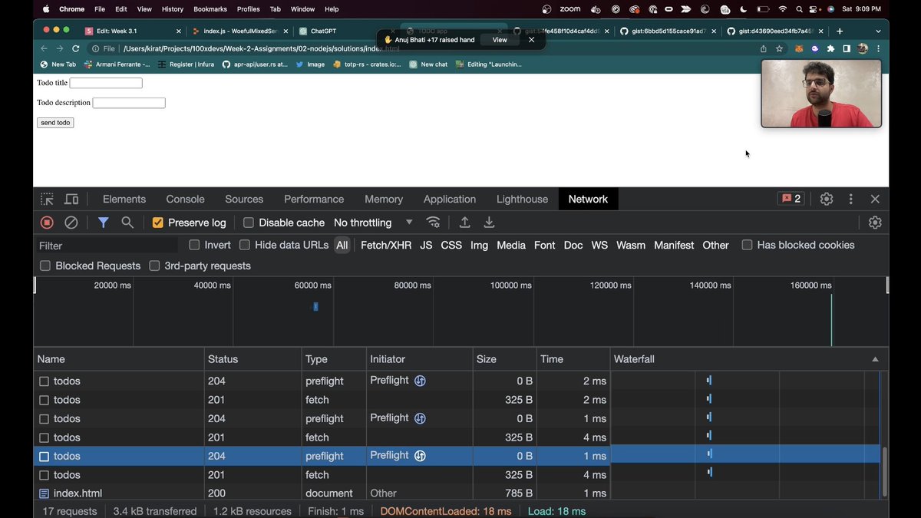Import a HAR file

click(x=464, y=222)
